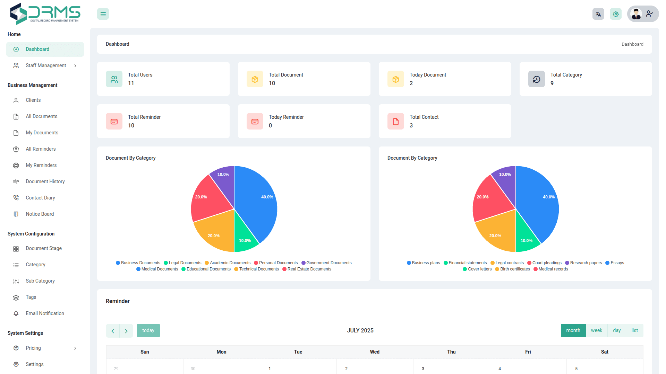Screen dimensions: 666x374
Task: Expand Staff Management submenu chevron
Action: pyautogui.click(x=75, y=66)
